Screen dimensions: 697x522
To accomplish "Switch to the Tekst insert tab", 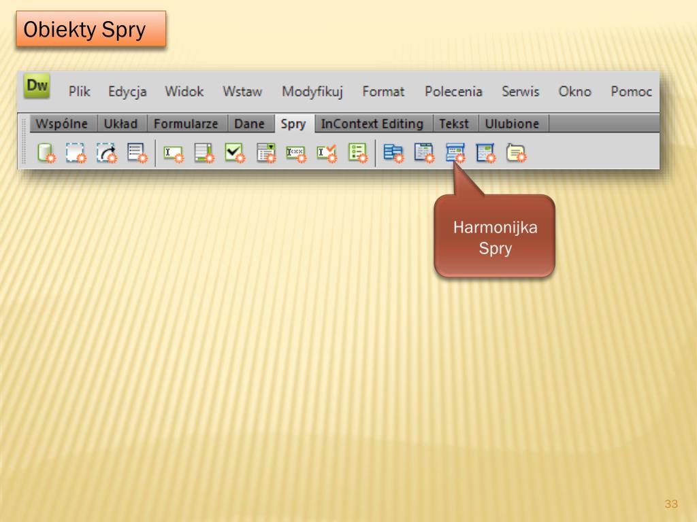I will pyautogui.click(x=454, y=124).
